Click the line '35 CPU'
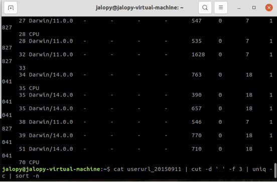Image resolution: width=277 pixels, height=182 pixels. coord(29,88)
